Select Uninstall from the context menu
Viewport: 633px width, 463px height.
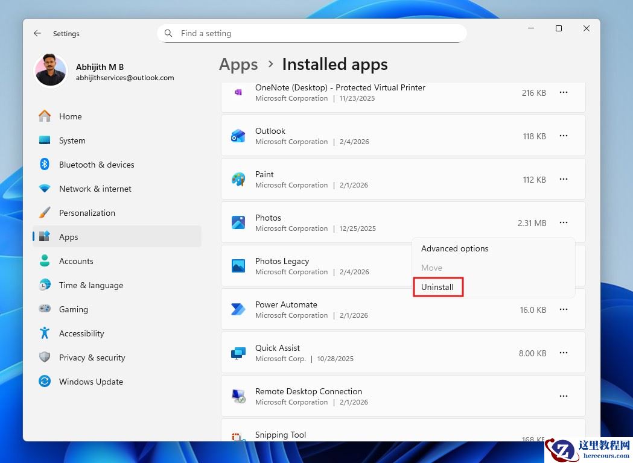pos(437,287)
